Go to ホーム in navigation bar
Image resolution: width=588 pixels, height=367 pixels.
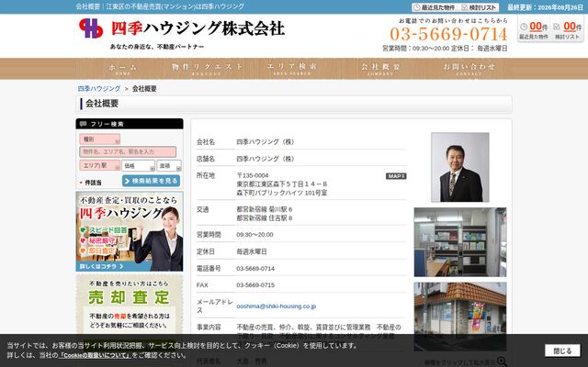click(122, 69)
